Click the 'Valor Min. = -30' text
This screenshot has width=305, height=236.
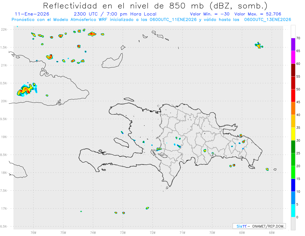pos(210,14)
